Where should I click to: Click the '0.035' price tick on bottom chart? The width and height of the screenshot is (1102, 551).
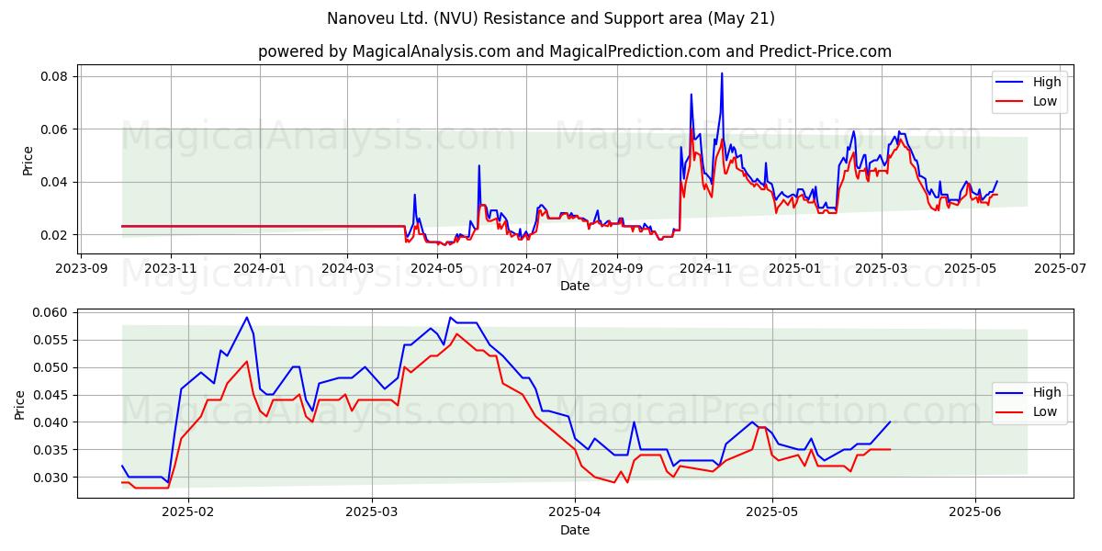[52, 450]
